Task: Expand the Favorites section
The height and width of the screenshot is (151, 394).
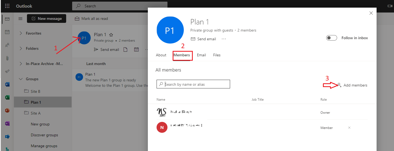Action: 21,33
